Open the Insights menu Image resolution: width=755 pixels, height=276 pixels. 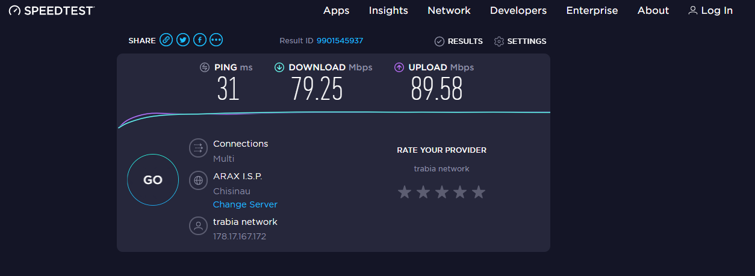tap(388, 11)
